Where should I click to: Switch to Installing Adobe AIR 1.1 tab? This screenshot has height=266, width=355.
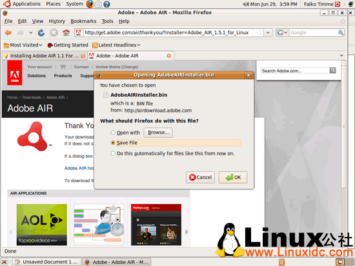(x=44, y=56)
